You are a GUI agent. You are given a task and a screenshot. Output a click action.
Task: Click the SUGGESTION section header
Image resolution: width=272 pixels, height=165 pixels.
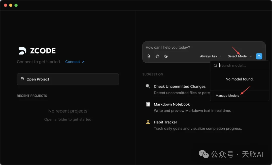click(x=153, y=74)
